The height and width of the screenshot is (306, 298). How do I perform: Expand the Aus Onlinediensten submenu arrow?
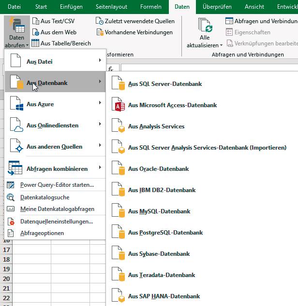click(100, 124)
